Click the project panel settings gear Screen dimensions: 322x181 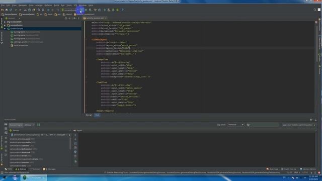coord(75,18)
